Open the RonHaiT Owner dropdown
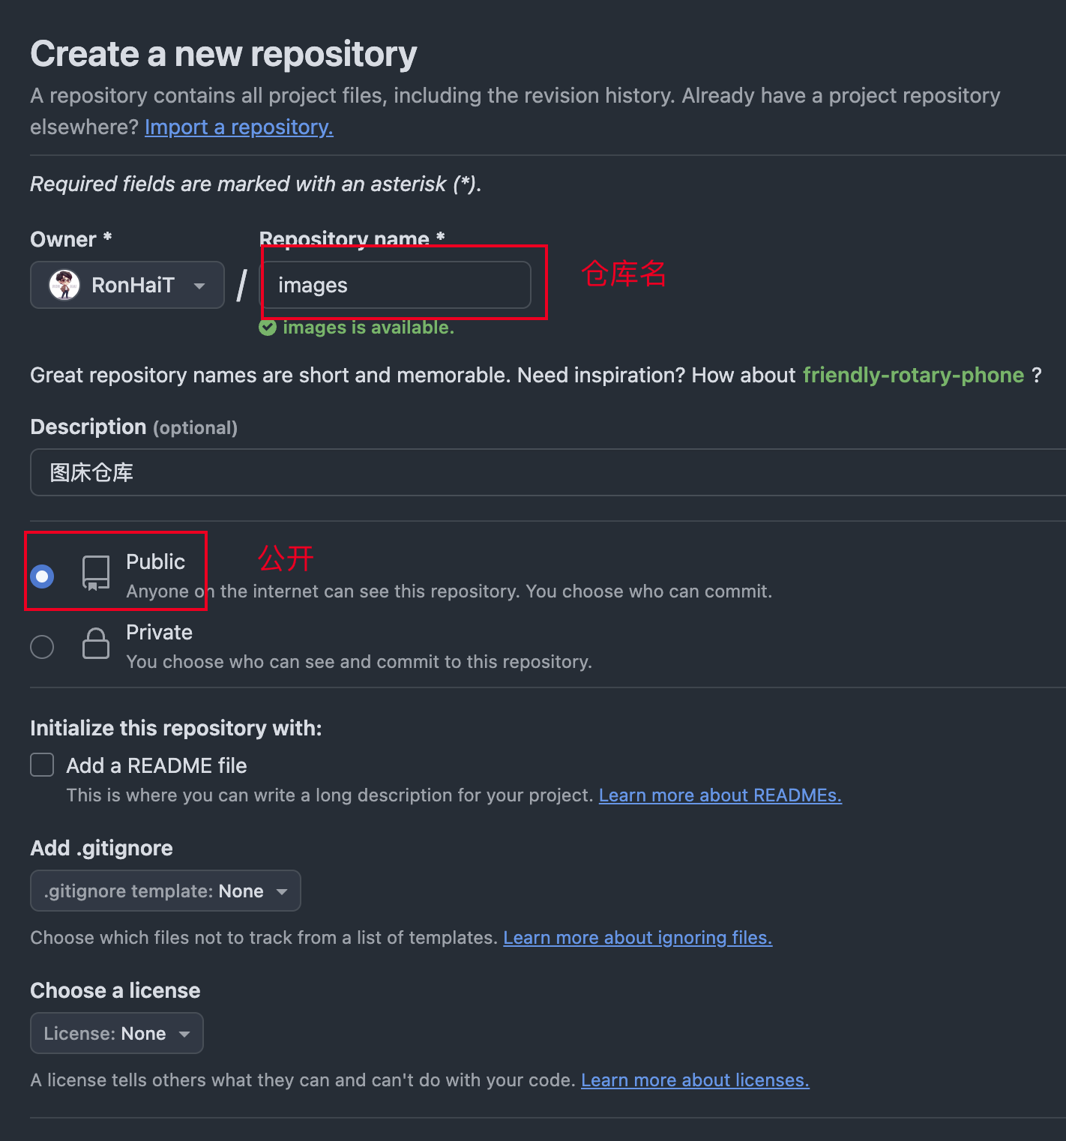 tap(127, 285)
